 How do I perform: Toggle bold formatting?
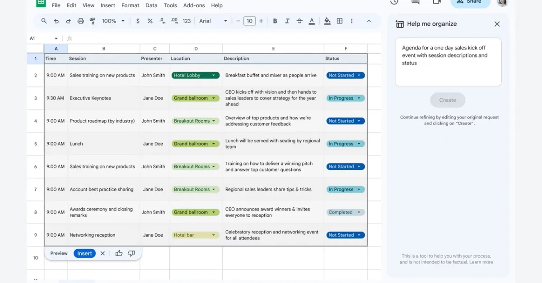[275, 21]
